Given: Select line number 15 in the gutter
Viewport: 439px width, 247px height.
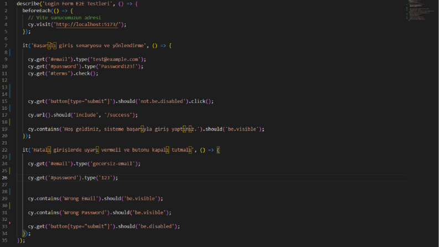Looking at the screenshot, I should pyautogui.click(x=4, y=101).
